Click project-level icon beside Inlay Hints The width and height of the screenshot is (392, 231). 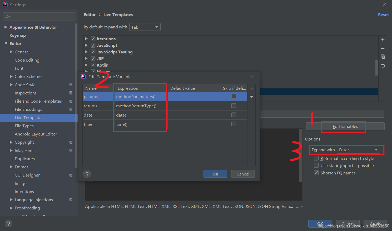coord(71,150)
